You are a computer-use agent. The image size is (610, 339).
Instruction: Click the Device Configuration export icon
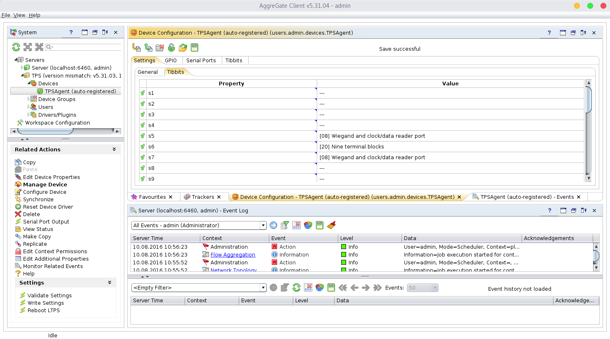[148, 47]
